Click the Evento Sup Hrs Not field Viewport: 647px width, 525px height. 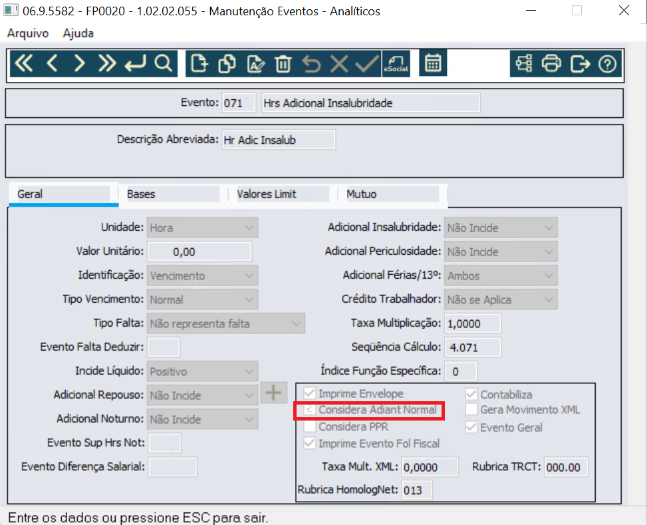click(x=165, y=443)
